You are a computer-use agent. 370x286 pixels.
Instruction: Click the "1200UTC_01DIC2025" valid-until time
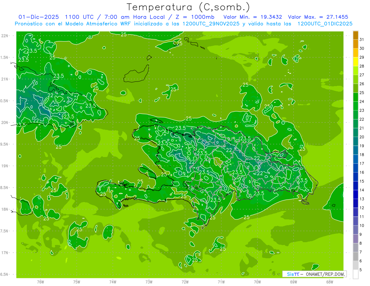coord(325,24)
